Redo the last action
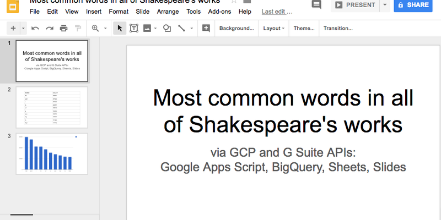The height and width of the screenshot is (220, 441). (x=50, y=28)
